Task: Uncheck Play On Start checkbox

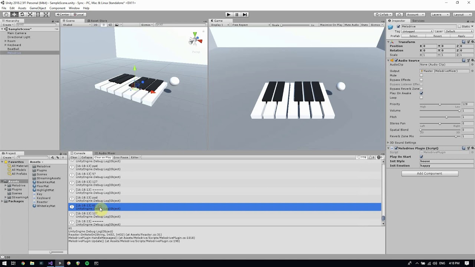Action: (x=421, y=157)
